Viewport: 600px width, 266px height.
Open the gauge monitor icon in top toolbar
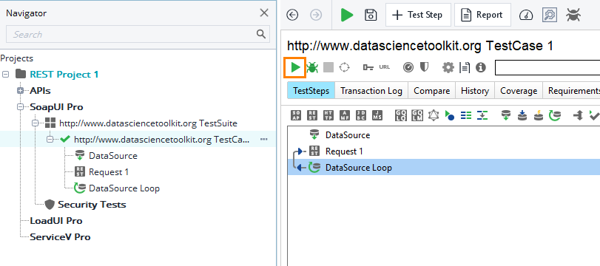pyautogui.click(x=526, y=15)
